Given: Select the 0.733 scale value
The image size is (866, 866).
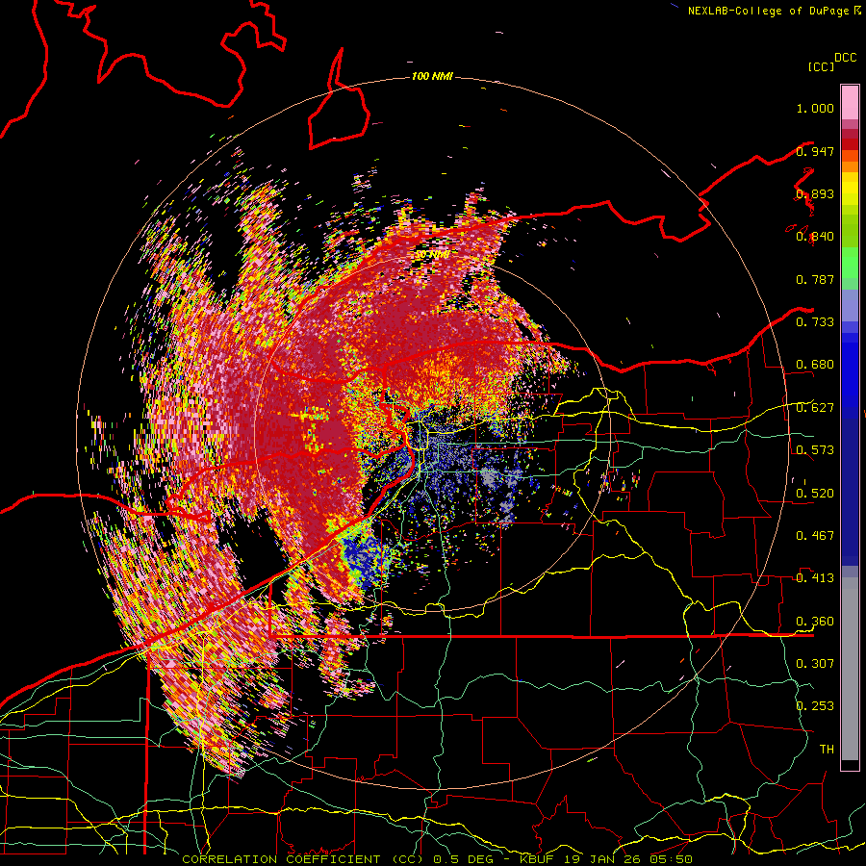Looking at the screenshot, I should click(x=815, y=322).
